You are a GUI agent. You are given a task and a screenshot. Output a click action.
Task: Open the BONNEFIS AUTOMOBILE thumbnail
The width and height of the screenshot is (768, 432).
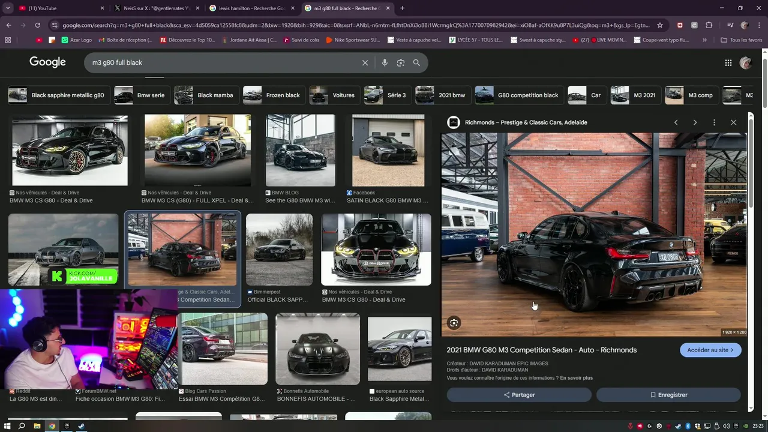[317, 349]
